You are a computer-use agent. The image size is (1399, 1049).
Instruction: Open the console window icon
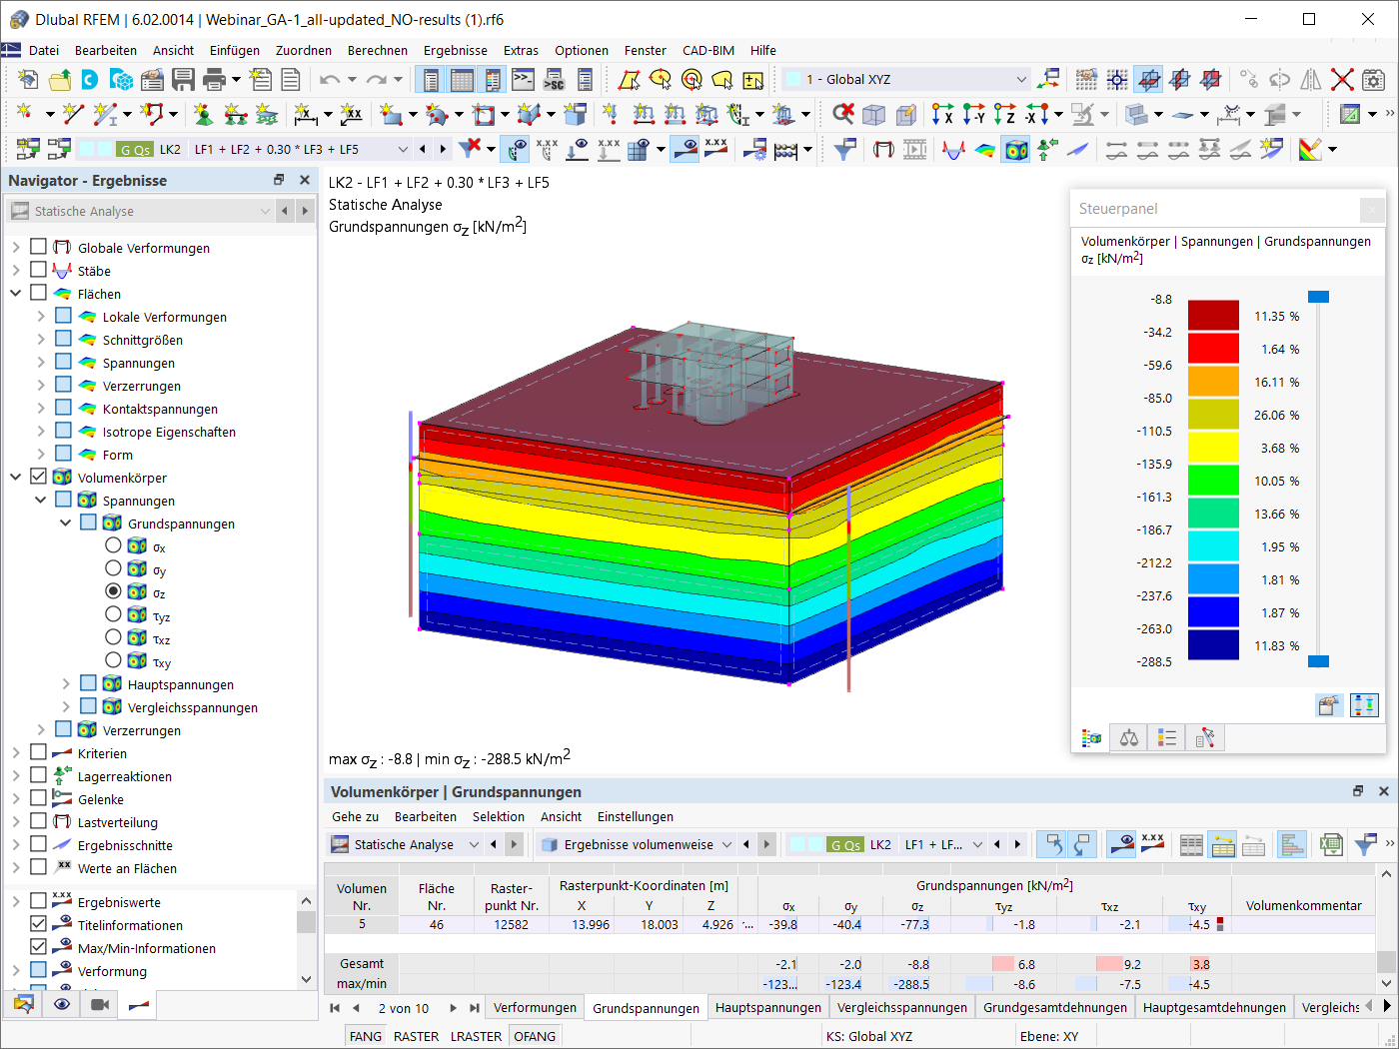523,79
